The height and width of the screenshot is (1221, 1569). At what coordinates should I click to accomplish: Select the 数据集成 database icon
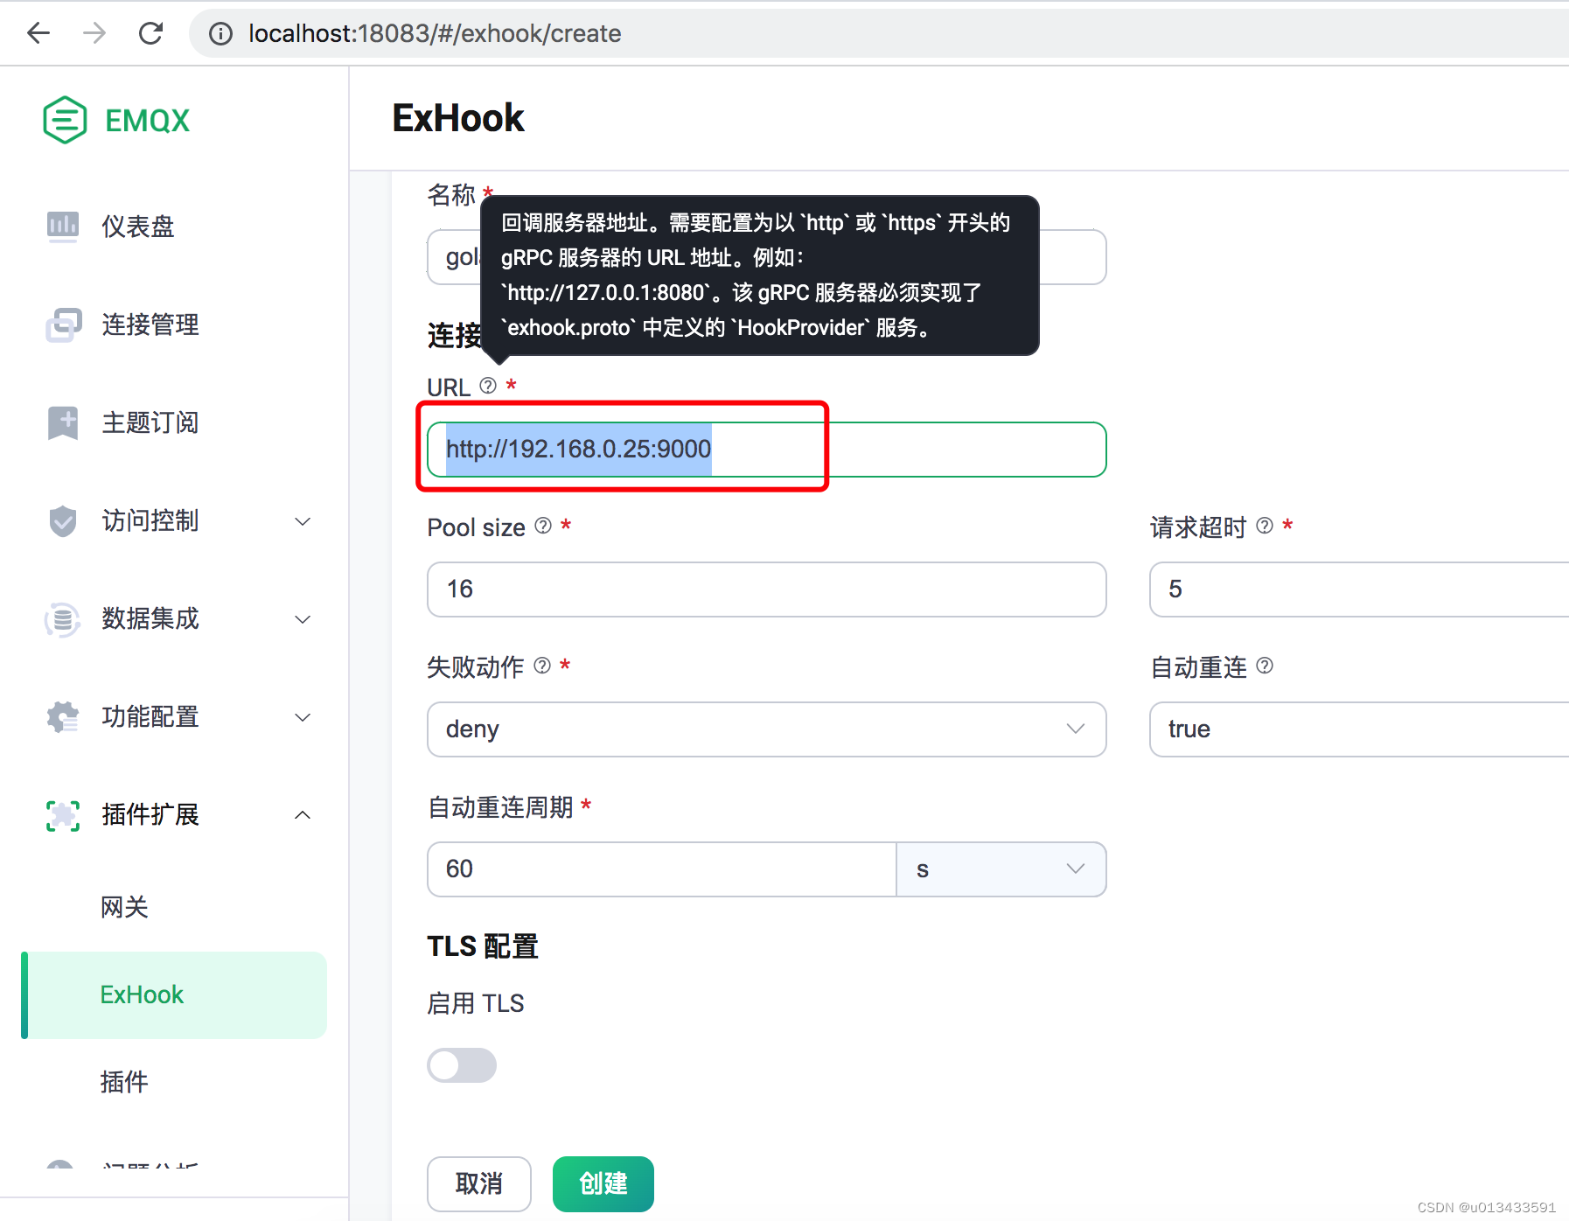point(62,619)
